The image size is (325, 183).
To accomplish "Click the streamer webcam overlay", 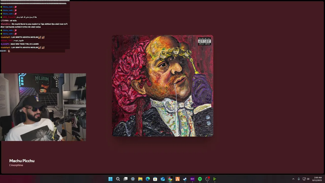I will [x=43, y=107].
